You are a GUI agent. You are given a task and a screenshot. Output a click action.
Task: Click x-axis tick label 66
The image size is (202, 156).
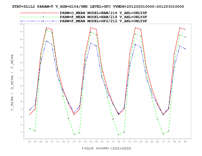[x=152, y=142]
